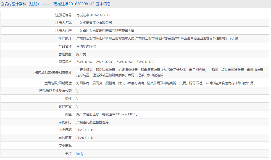Screen dimensions: 271x160
Task: Click the 变更情况 label
Action: click(65, 146)
